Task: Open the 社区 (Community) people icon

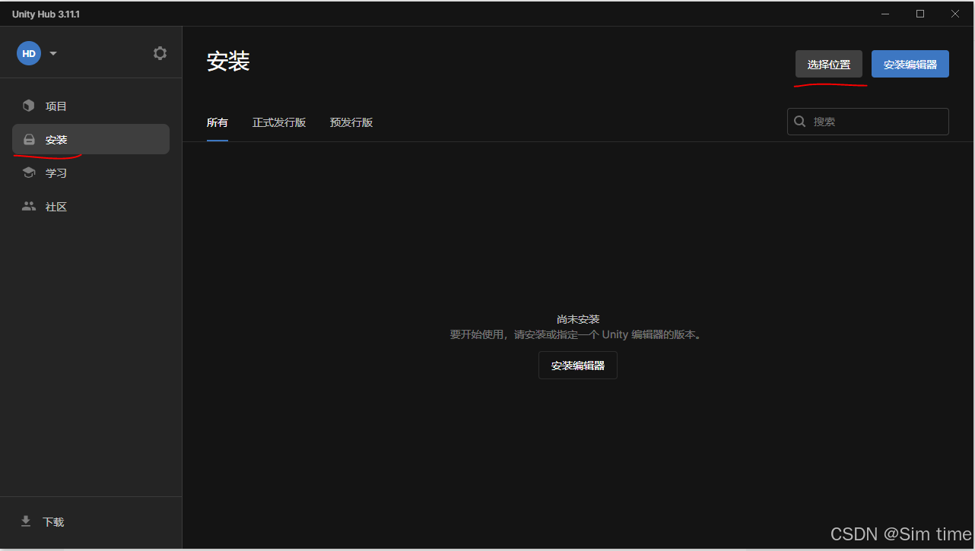Action: pyautogui.click(x=28, y=206)
